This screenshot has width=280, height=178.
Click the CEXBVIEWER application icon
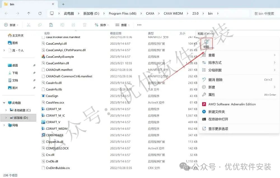click(43, 135)
